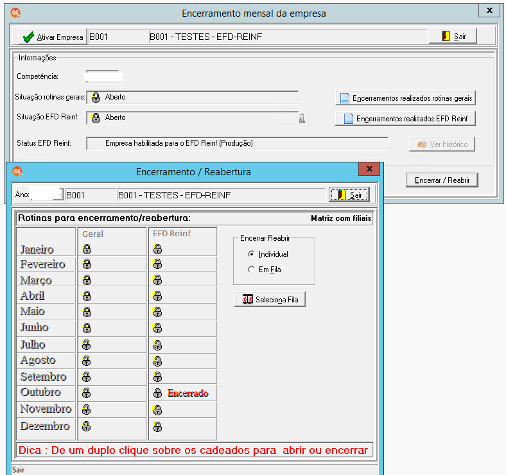
Task: Click Janeiro padlock in Geral column
Action: [x=87, y=249]
